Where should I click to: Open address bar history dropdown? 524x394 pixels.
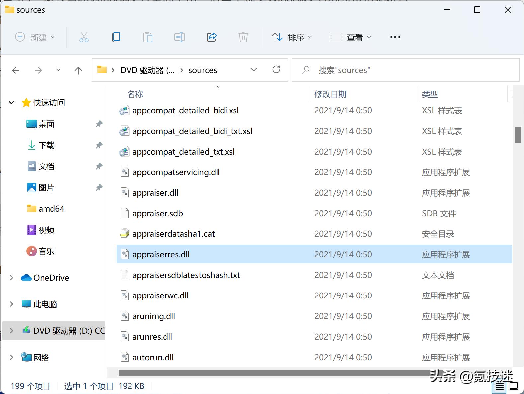point(254,70)
